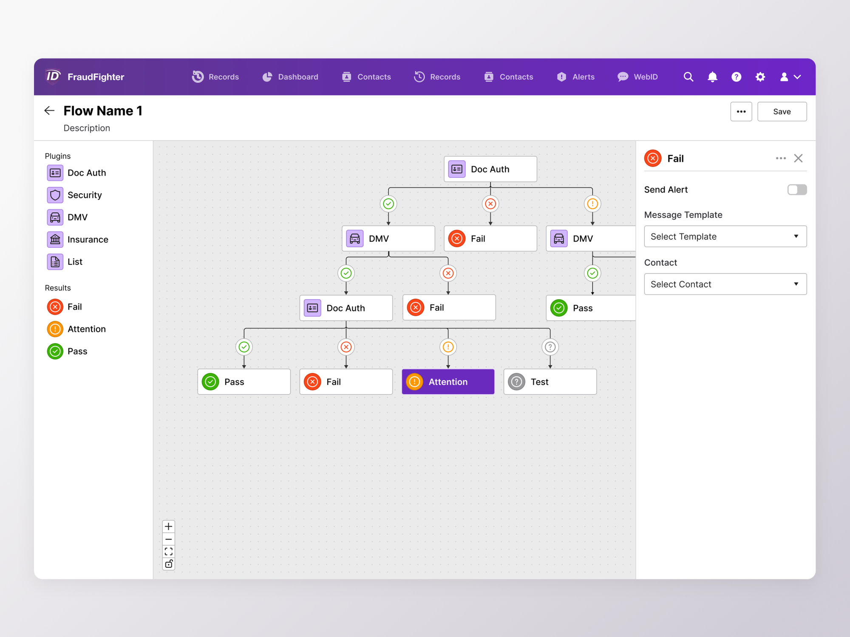Select the left DMV node on canvas
The image size is (850, 637).
(388, 239)
